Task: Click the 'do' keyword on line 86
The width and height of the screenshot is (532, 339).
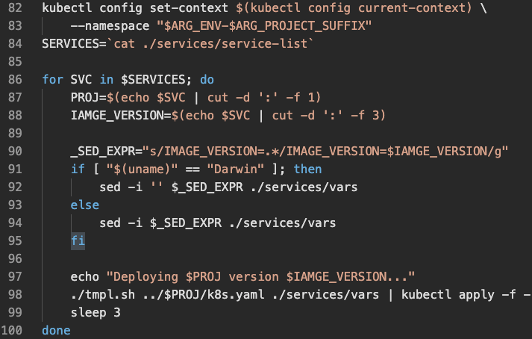Action: [207, 79]
